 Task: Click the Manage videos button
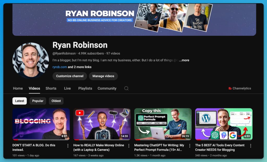[103, 76]
